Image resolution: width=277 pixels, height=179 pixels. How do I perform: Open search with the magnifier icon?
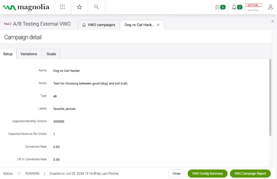pyautogui.click(x=96, y=7)
